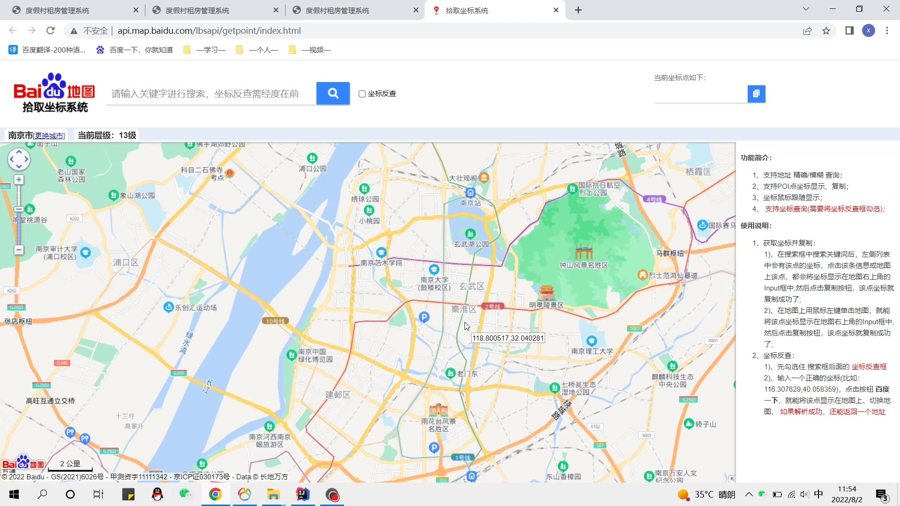The height and width of the screenshot is (506, 900).
Task: Bookmark this page with star icon
Action: (x=826, y=31)
